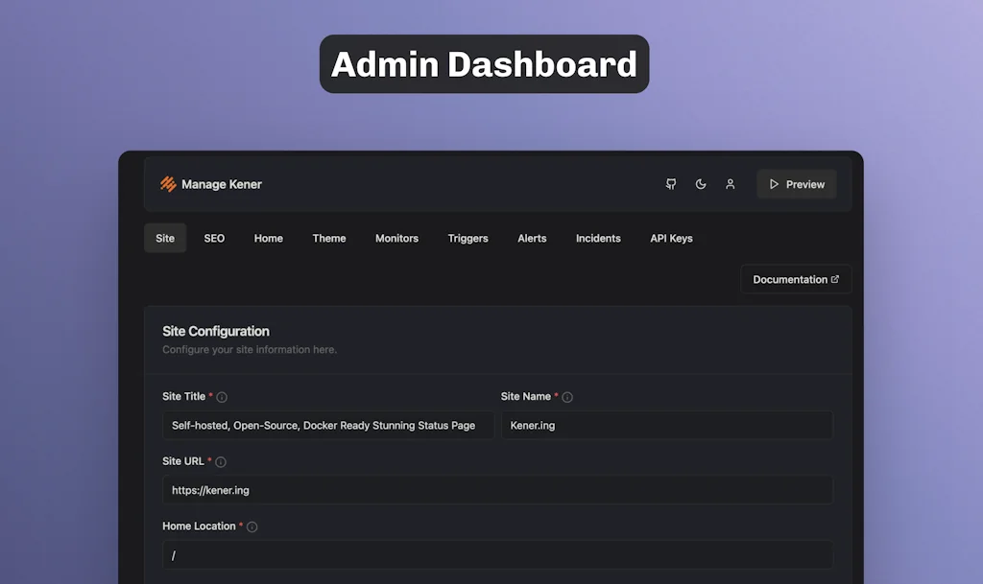This screenshot has height=584, width=983.
Task: Open the Alerts tab
Action: tap(532, 238)
